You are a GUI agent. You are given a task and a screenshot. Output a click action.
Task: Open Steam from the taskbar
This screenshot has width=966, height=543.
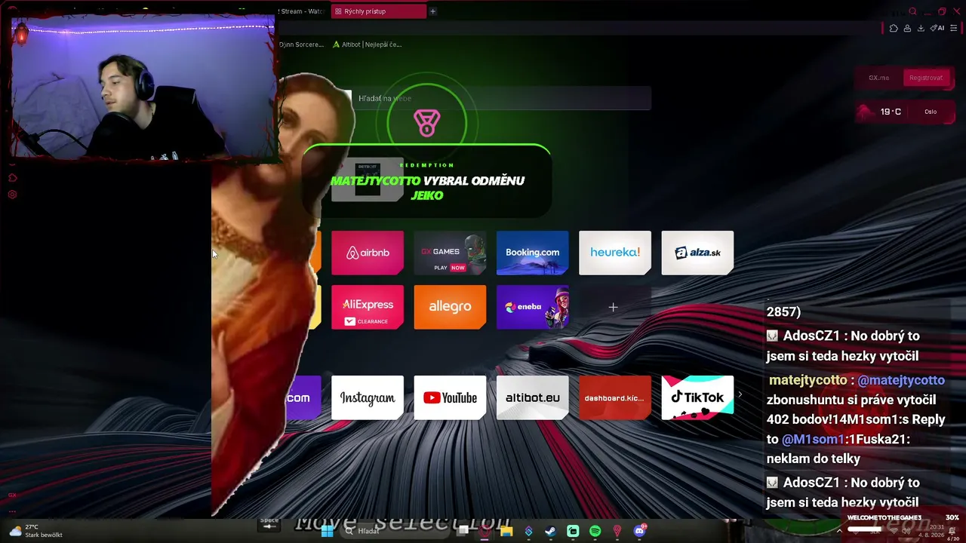click(551, 531)
